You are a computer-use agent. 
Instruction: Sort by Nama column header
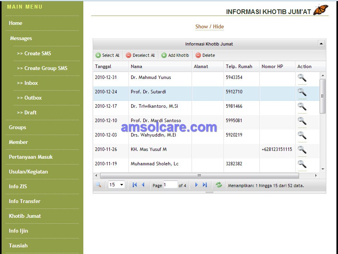click(x=160, y=67)
